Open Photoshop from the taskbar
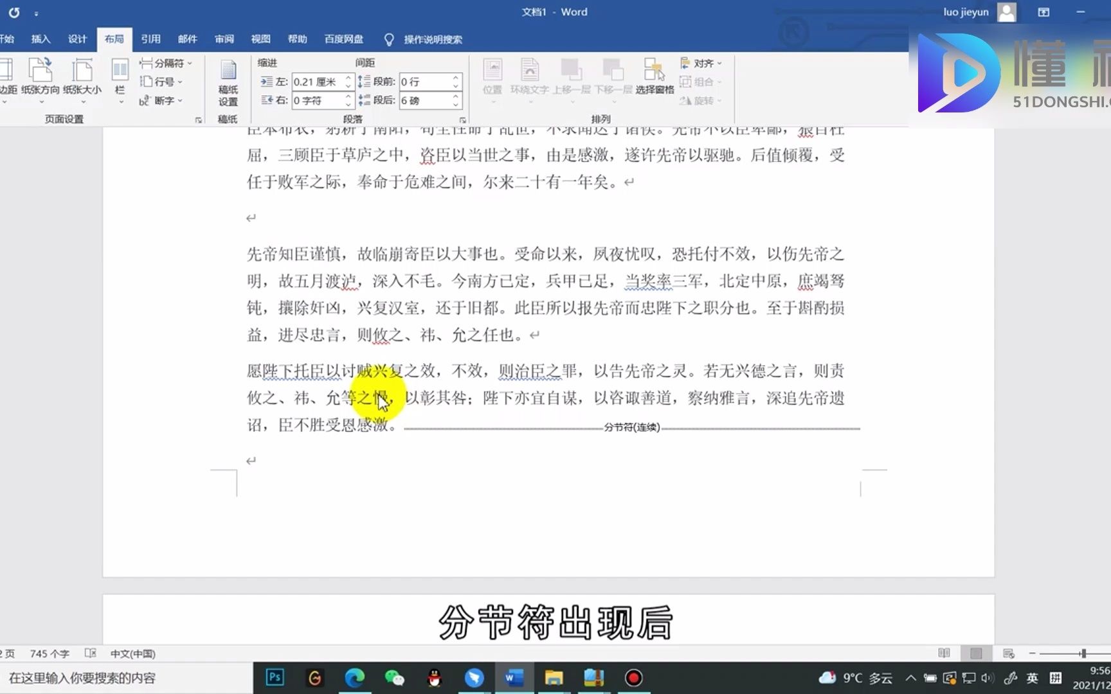This screenshot has width=1111, height=694. coord(275,677)
